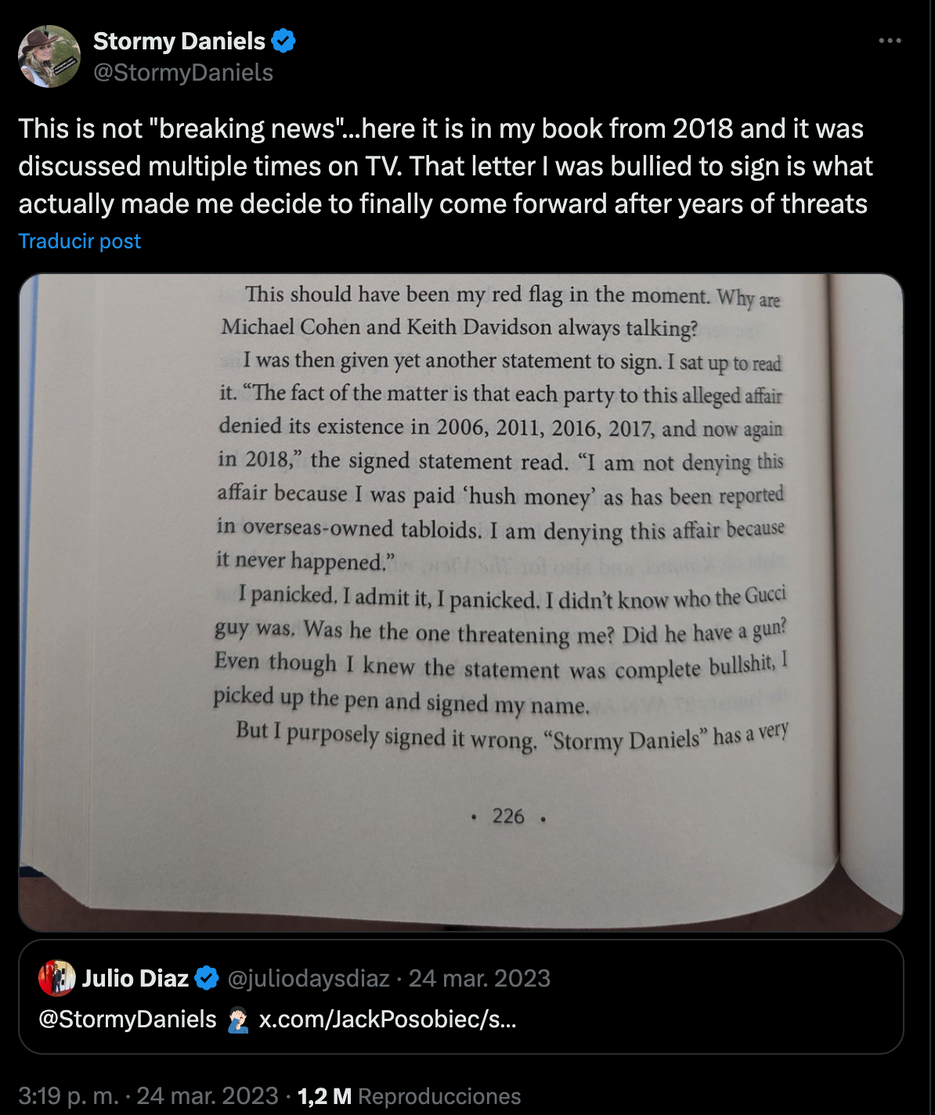Open the x.com/JackPosobiec link
The width and height of the screenshot is (935, 1115).
click(x=388, y=1019)
